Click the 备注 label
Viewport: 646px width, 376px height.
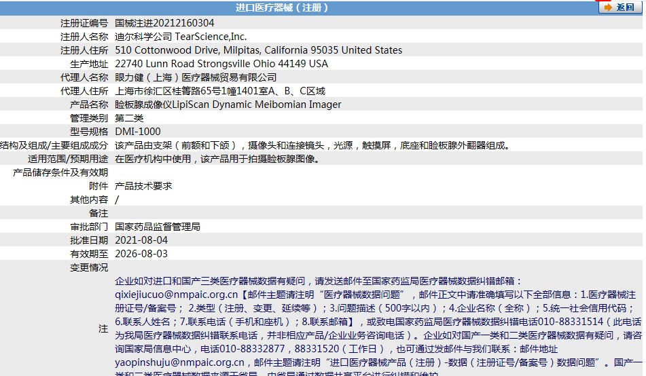(98, 213)
